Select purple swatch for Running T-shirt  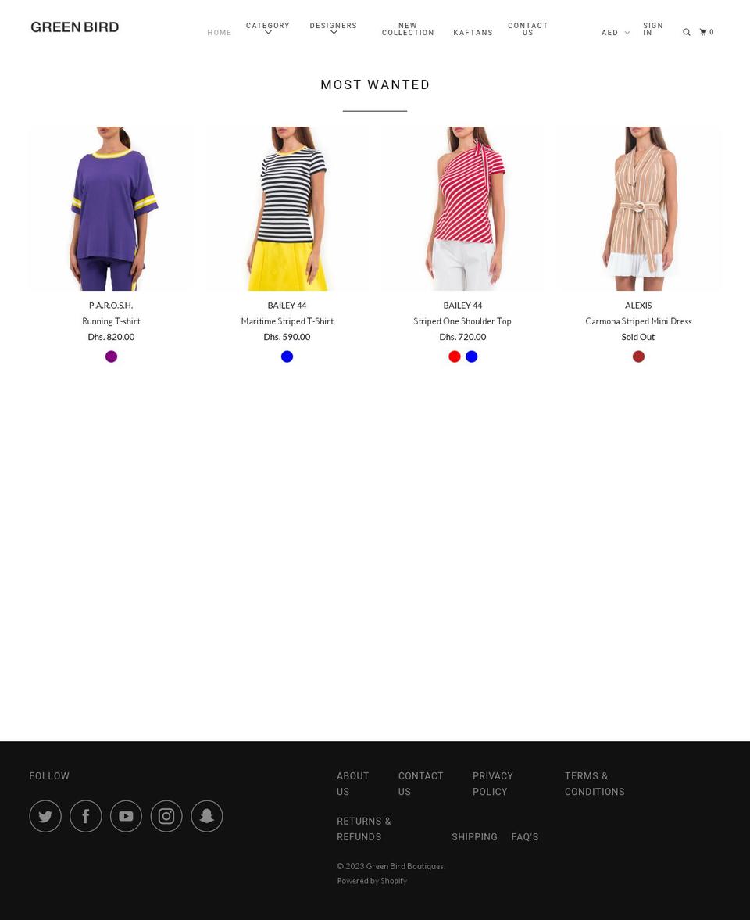[112, 356]
